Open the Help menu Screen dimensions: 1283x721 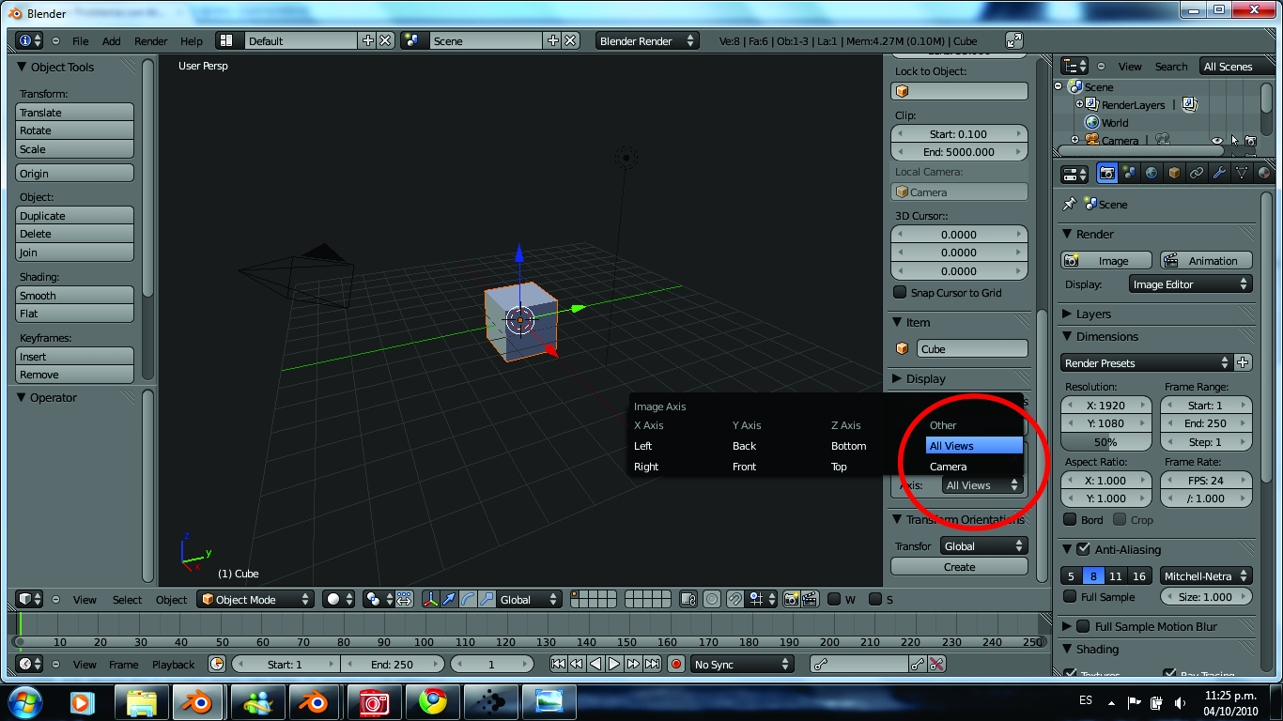tap(191, 40)
